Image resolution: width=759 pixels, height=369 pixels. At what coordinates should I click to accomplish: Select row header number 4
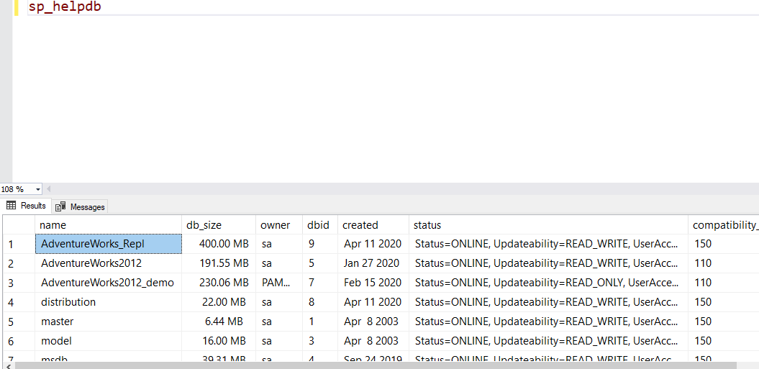(x=19, y=302)
